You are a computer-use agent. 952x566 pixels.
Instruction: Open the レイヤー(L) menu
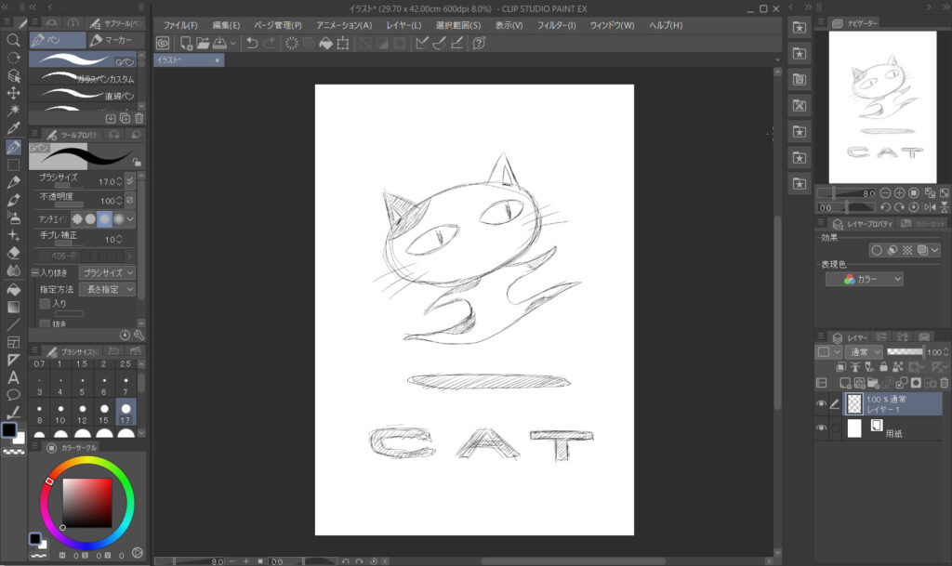click(402, 25)
